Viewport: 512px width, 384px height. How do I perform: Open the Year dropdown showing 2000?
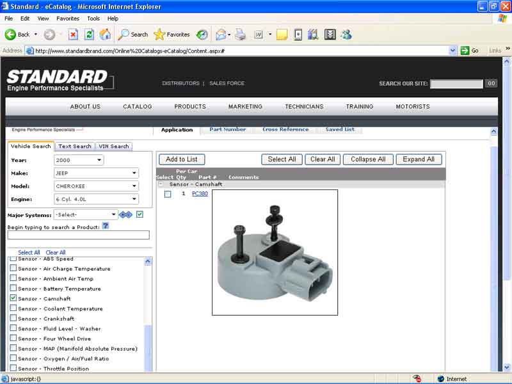pyautogui.click(x=78, y=160)
